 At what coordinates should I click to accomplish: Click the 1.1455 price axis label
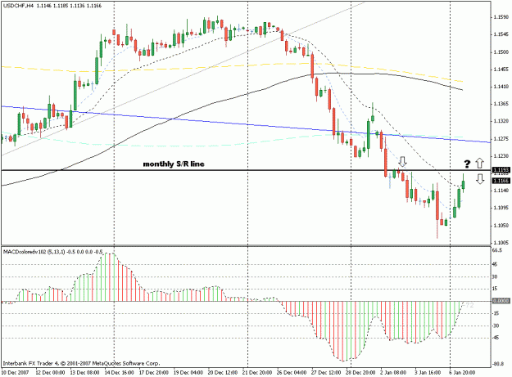pyautogui.click(x=501, y=69)
